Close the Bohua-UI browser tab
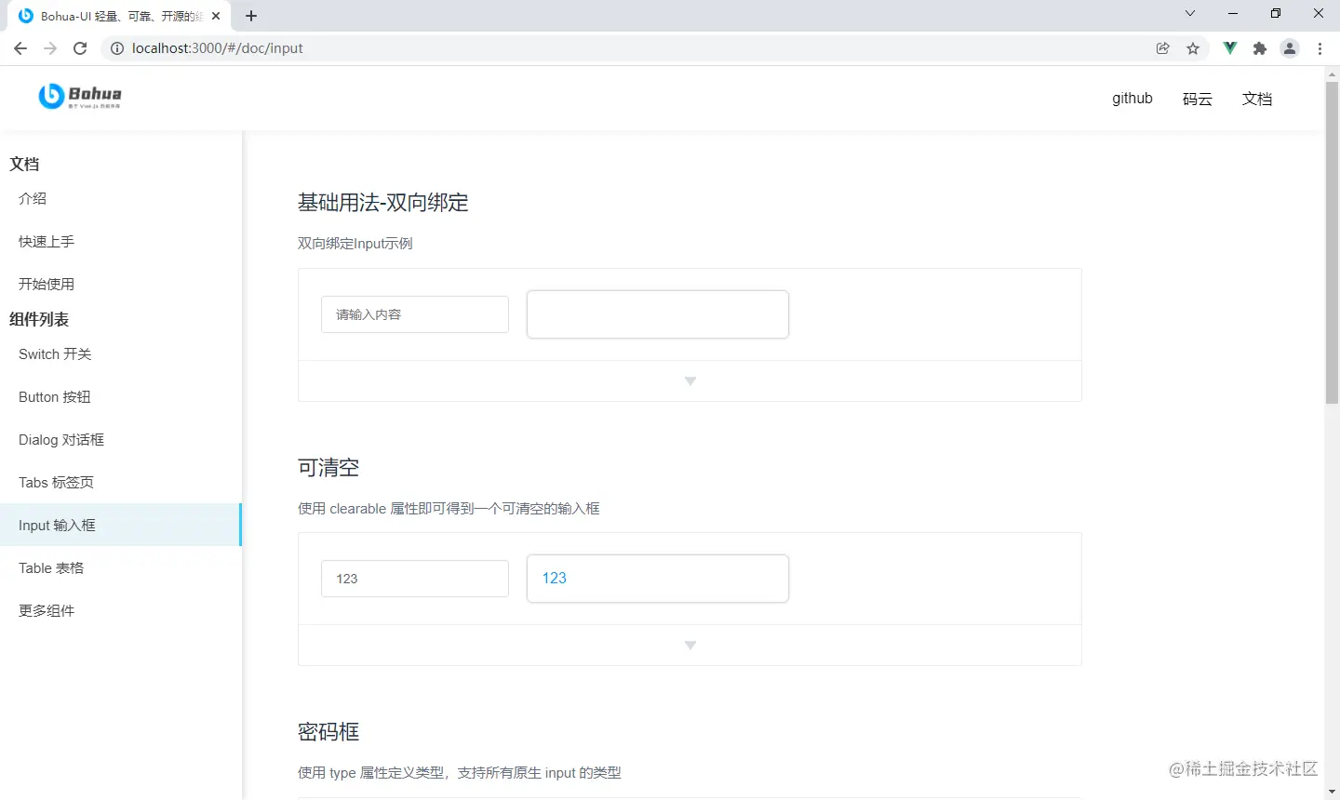Screen dimensions: 1340x800 click(216, 16)
